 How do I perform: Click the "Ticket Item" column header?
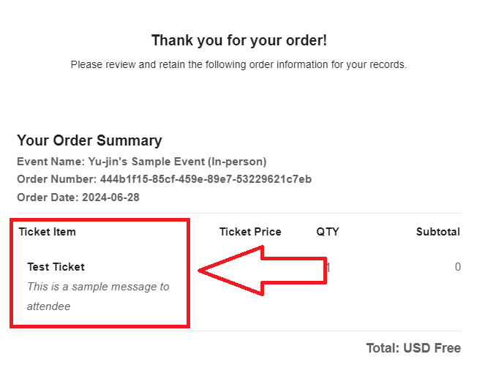click(47, 232)
